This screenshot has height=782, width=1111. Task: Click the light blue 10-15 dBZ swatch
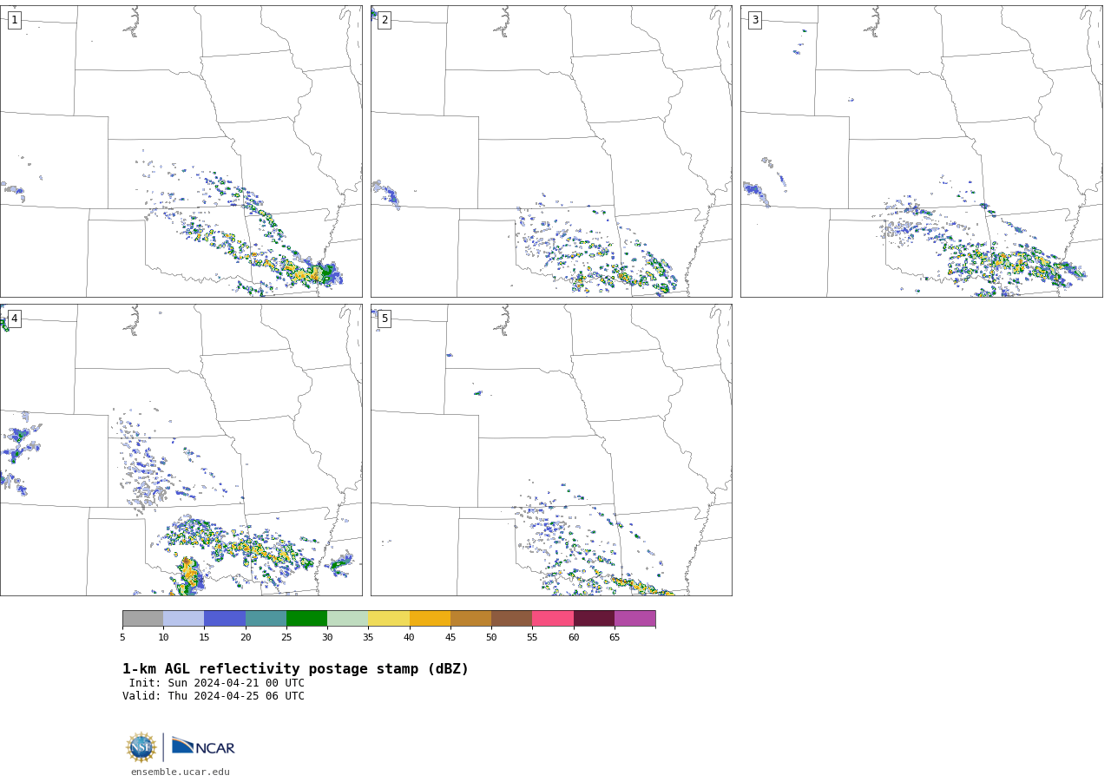tap(184, 619)
